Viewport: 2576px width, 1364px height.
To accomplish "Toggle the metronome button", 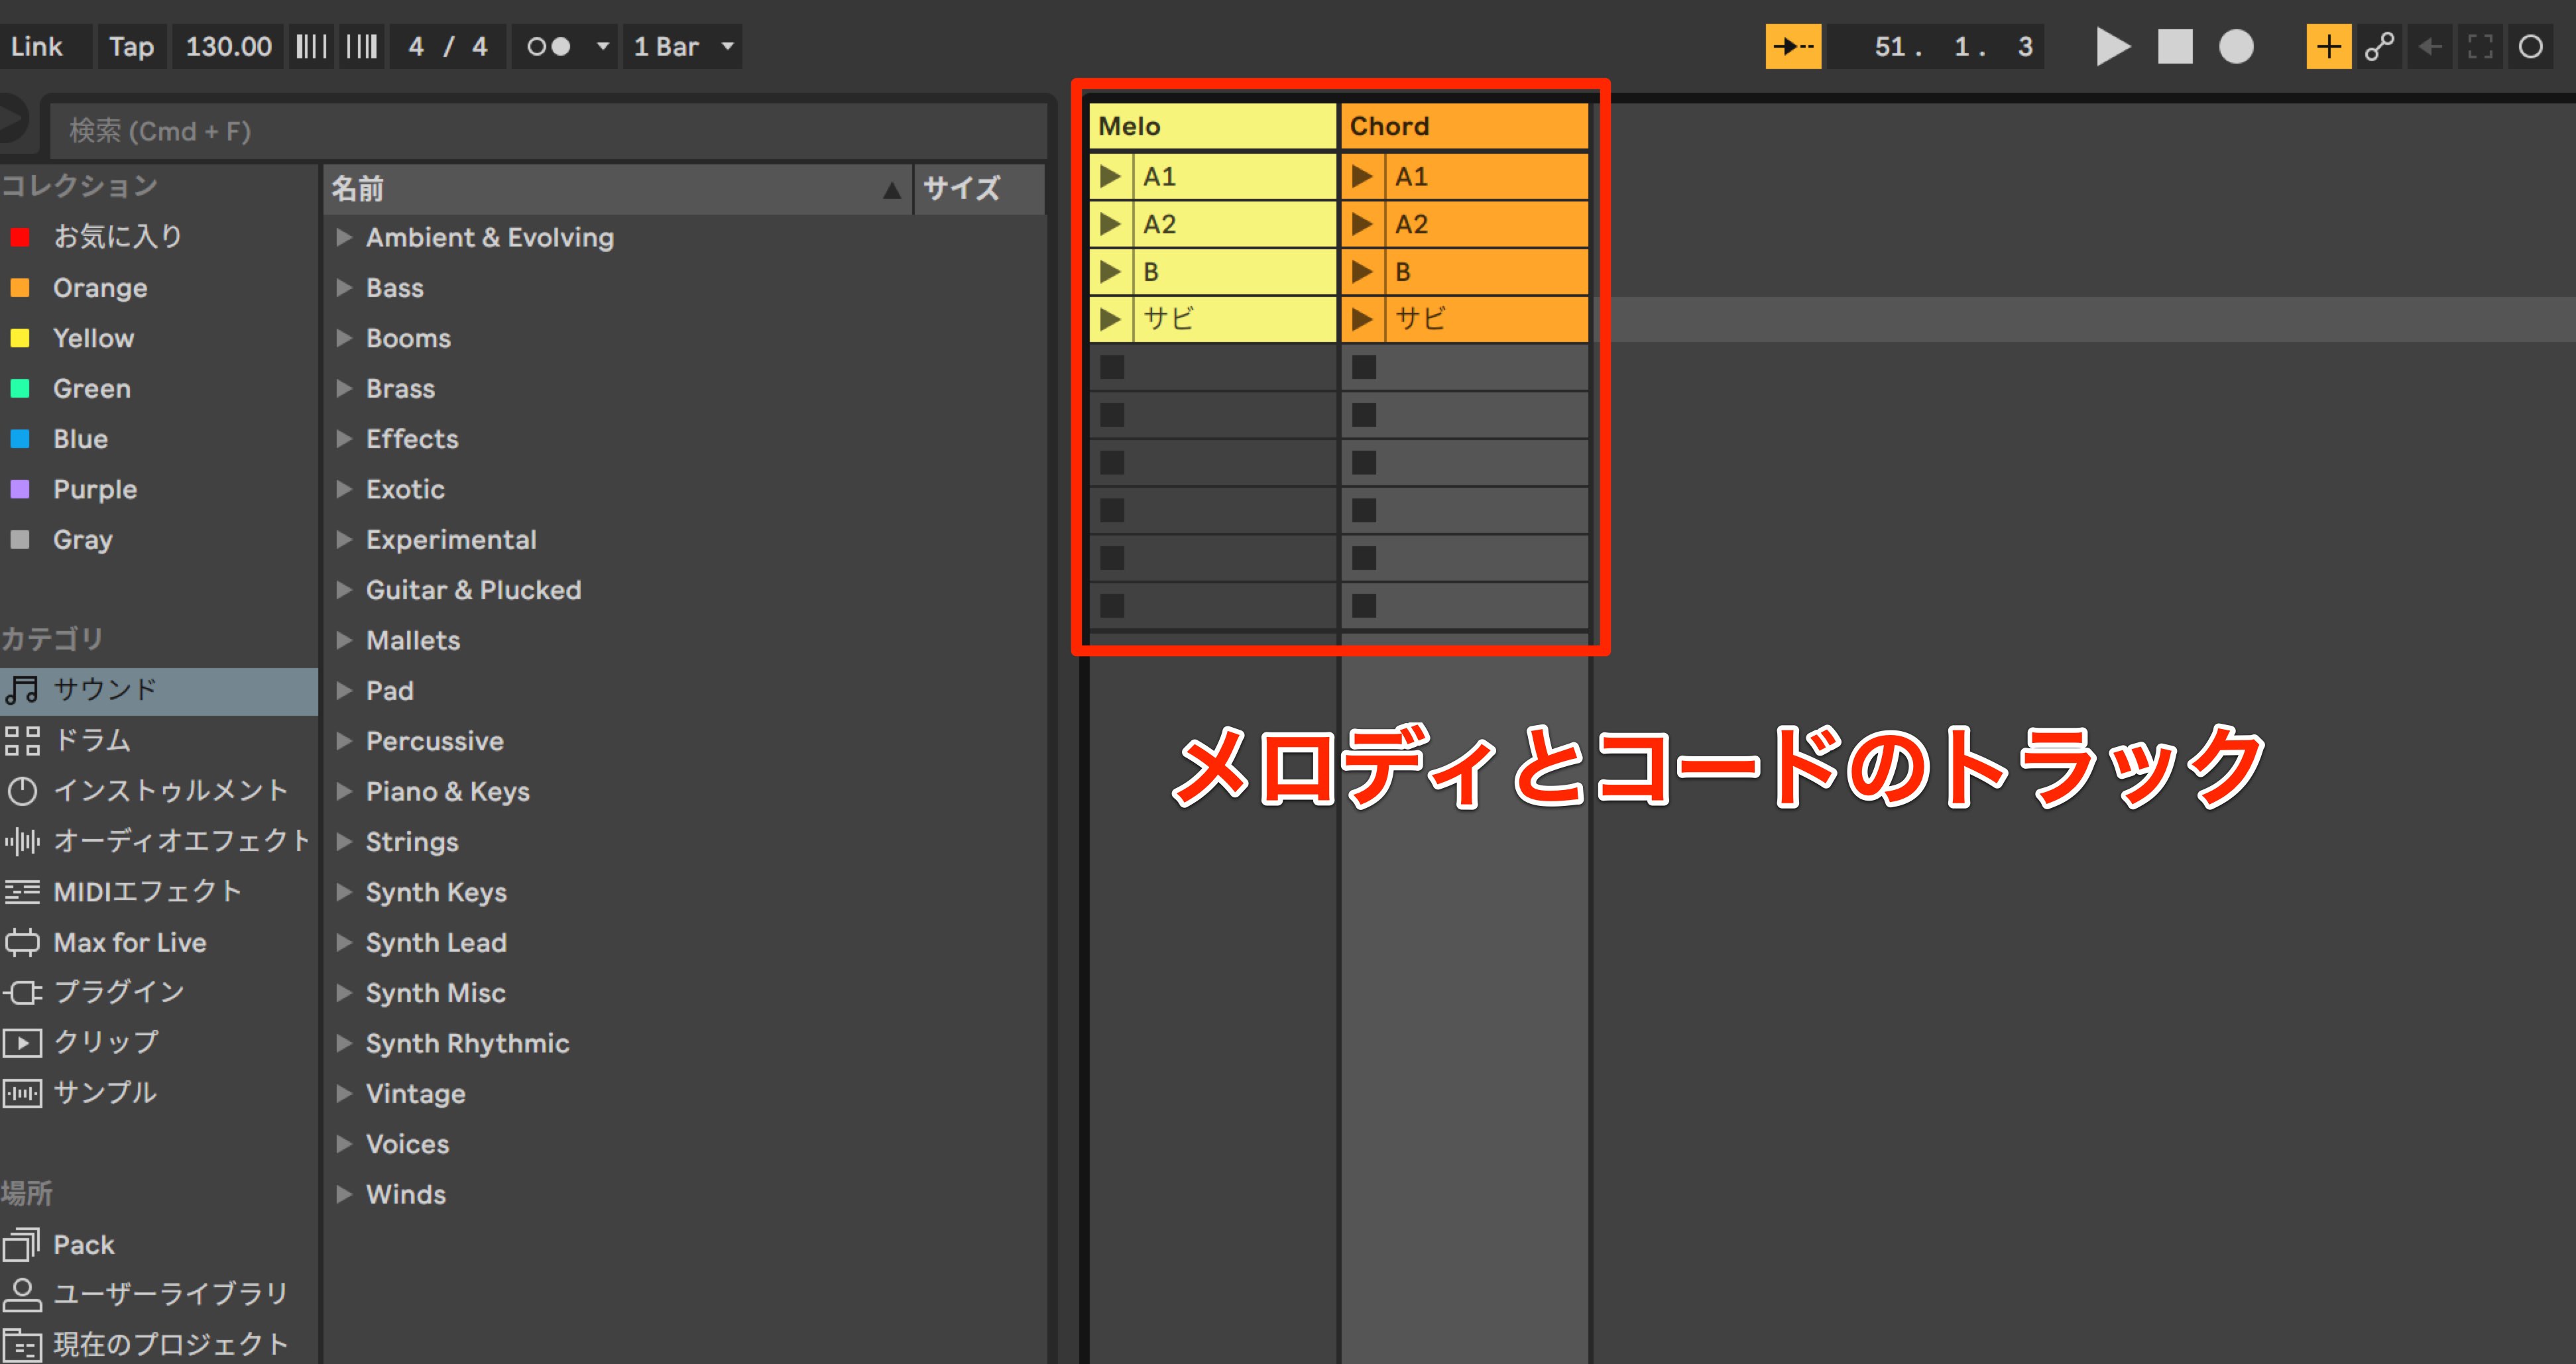I will coord(548,46).
